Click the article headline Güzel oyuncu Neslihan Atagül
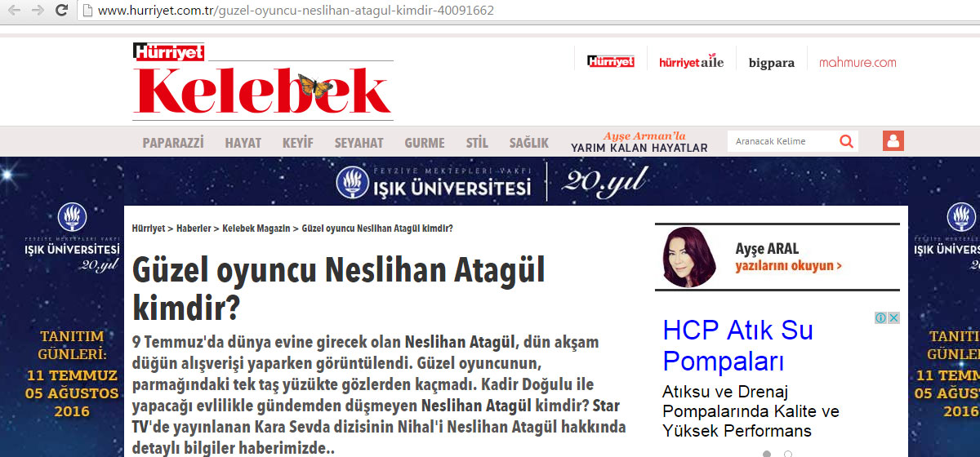 (338, 288)
